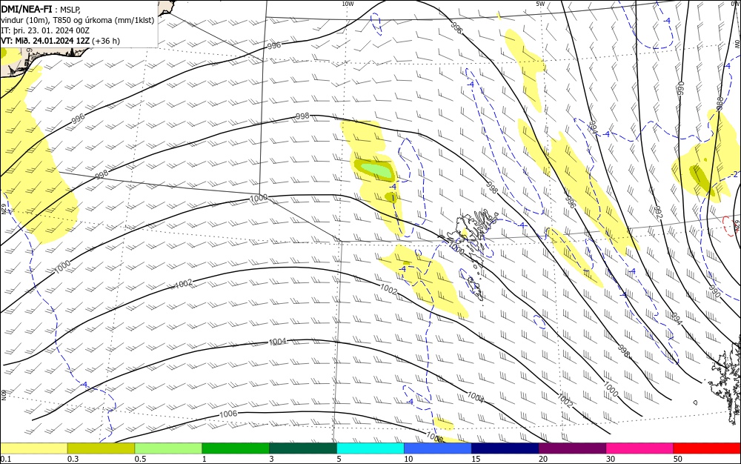This screenshot has height=464, width=741.
Task: Click the legend value 15
Action: point(476,459)
